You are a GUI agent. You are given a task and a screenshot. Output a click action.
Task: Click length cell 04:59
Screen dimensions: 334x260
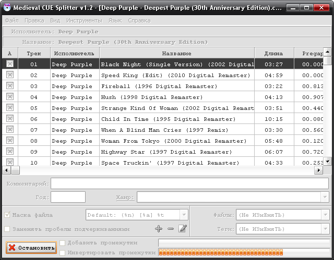tap(274, 75)
